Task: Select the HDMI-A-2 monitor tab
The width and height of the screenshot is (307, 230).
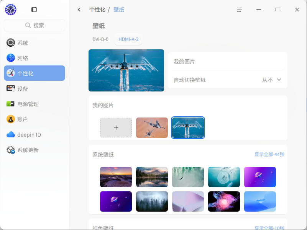Action: click(128, 39)
